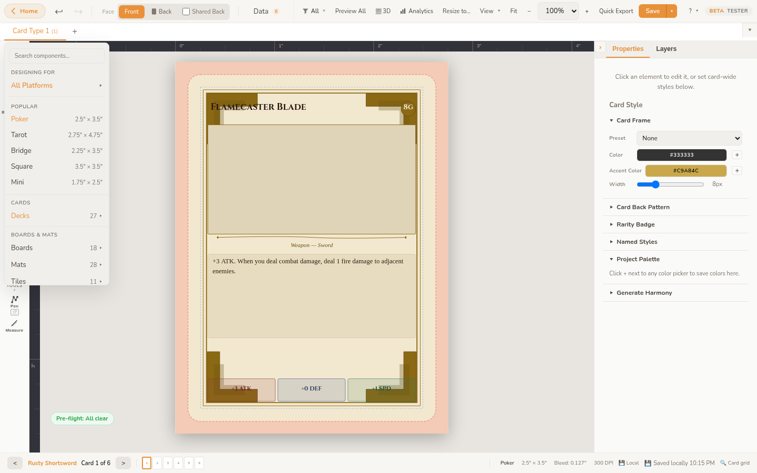
Task: Jump to card 6 page thumbnail
Action: click(199, 463)
